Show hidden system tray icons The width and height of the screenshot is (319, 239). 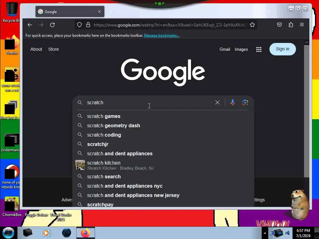coord(265,233)
